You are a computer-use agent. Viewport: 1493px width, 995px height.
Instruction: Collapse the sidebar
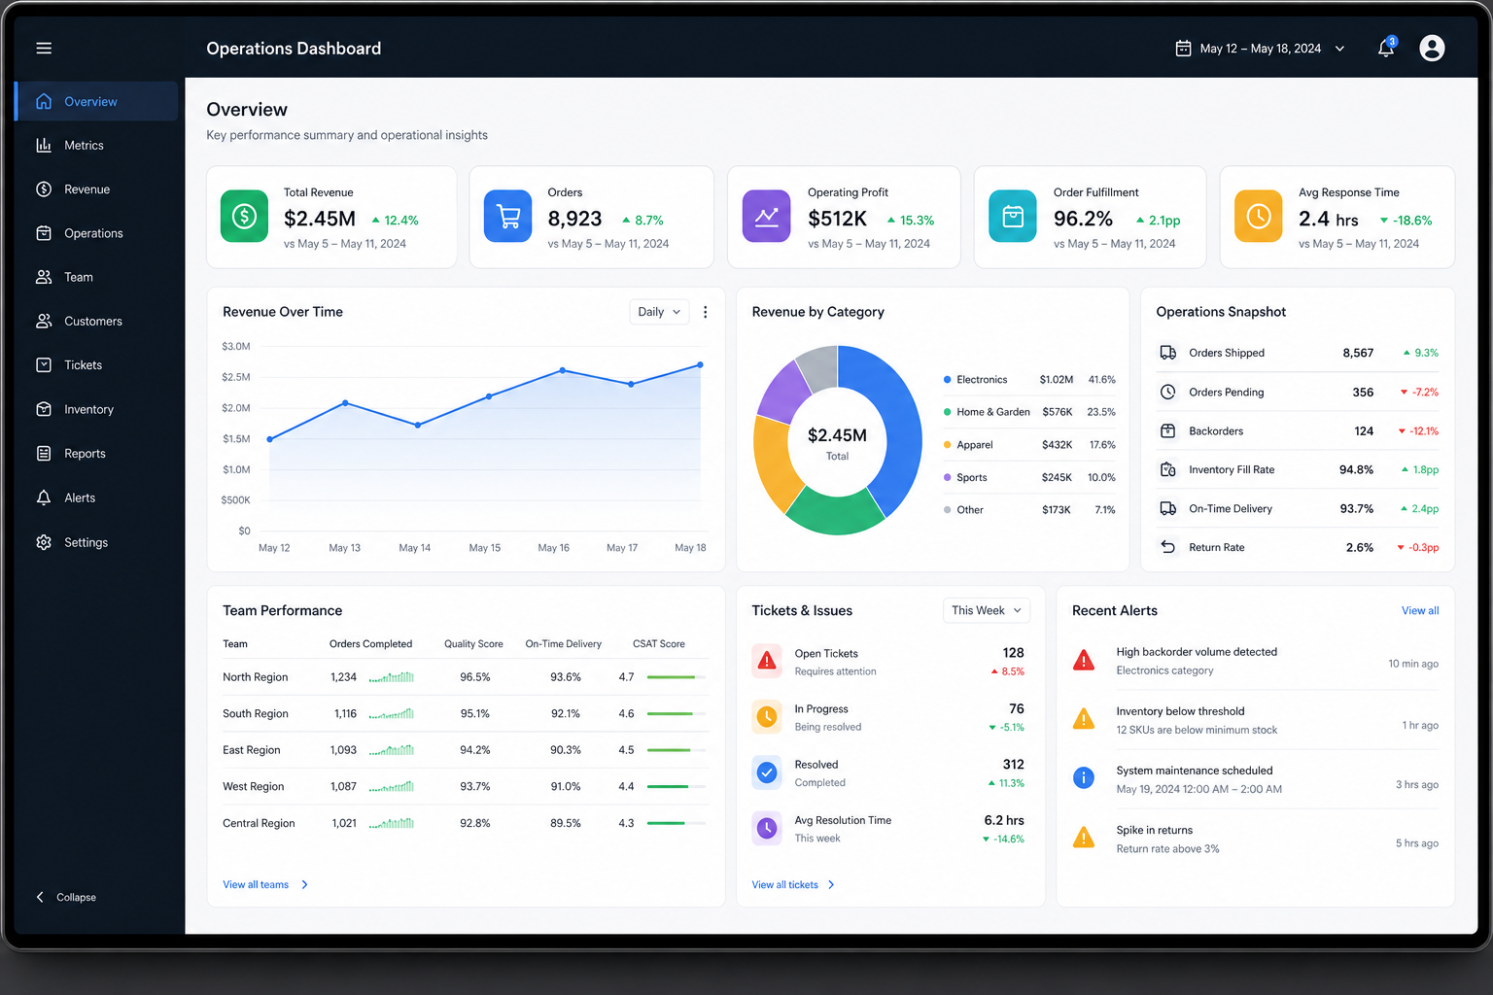[x=66, y=897]
